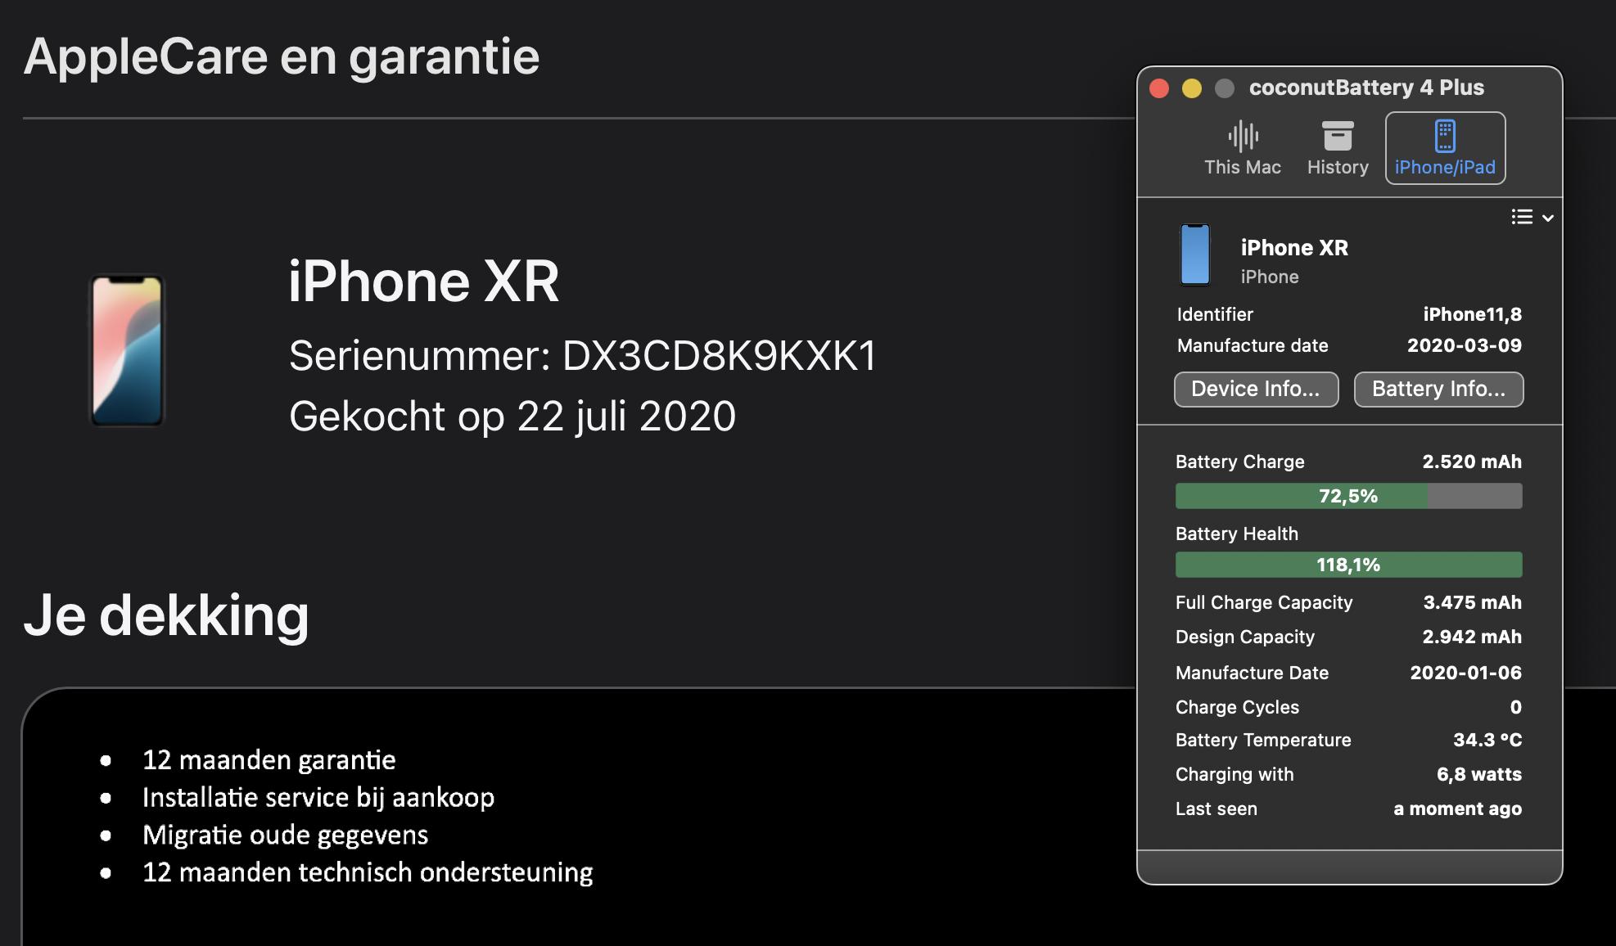
Task: Minimize the coconutBattery window with yellow button
Action: coord(1192,88)
